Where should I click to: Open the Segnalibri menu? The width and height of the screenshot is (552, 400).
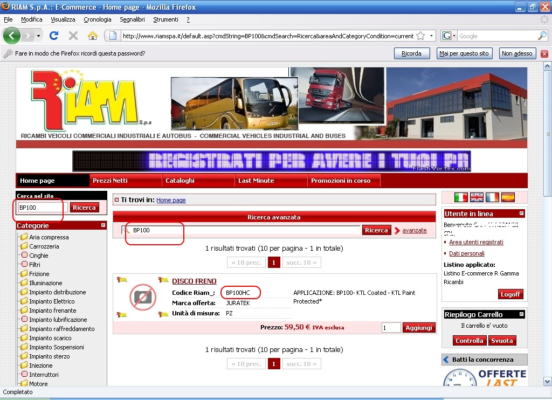click(133, 19)
